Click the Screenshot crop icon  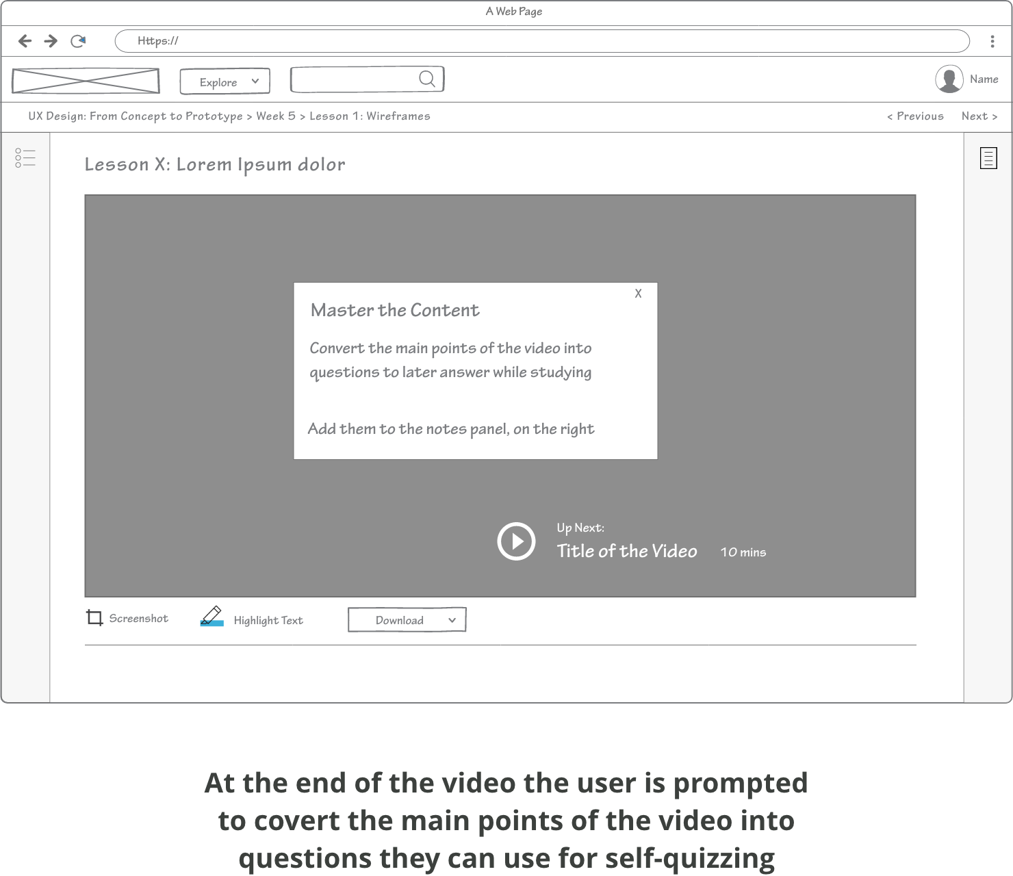[94, 618]
